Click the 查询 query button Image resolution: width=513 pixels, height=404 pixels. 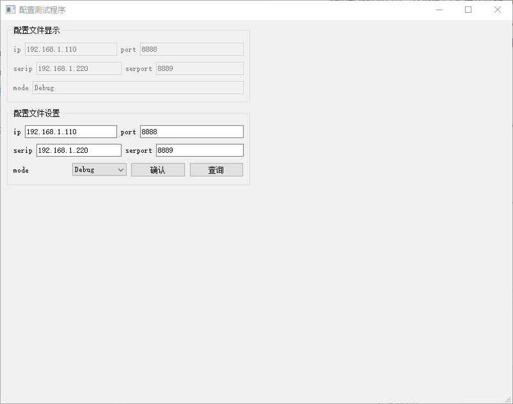point(216,169)
